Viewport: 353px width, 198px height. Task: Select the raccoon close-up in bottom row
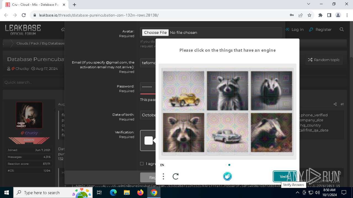[183, 133]
